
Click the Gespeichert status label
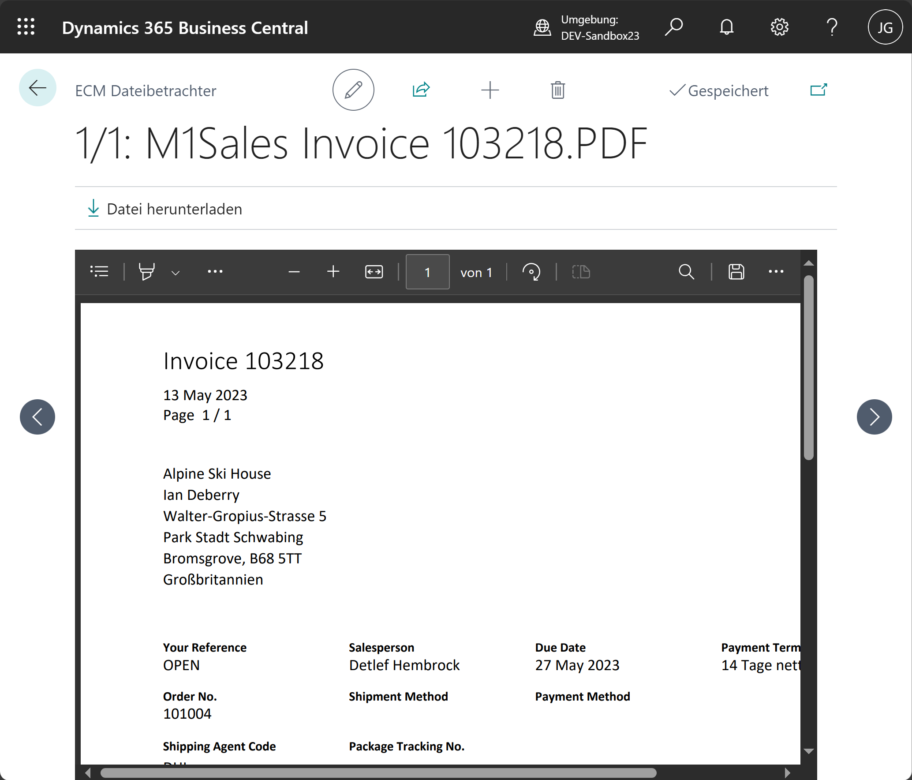point(719,90)
